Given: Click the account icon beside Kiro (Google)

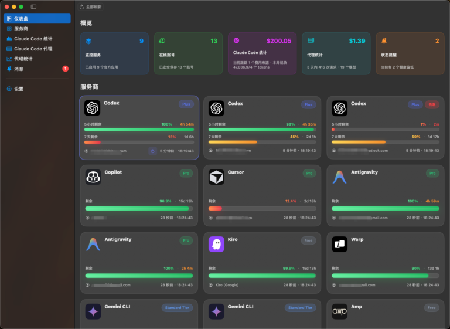Looking at the screenshot, I should [x=211, y=285].
